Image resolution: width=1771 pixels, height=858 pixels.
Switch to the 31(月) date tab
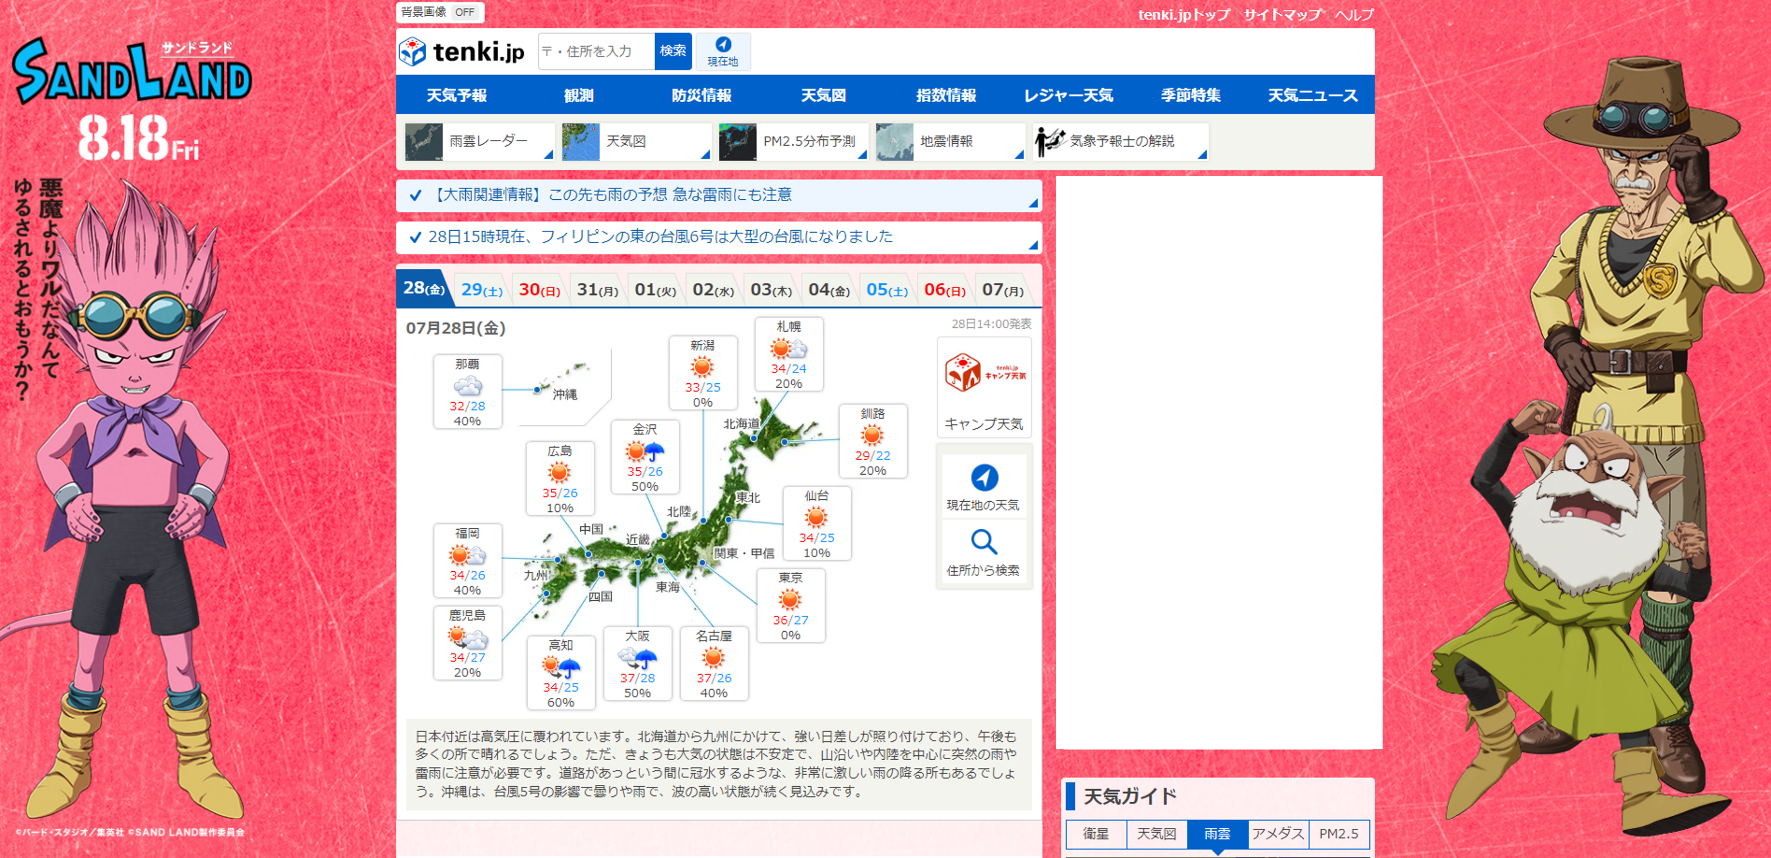(x=597, y=289)
